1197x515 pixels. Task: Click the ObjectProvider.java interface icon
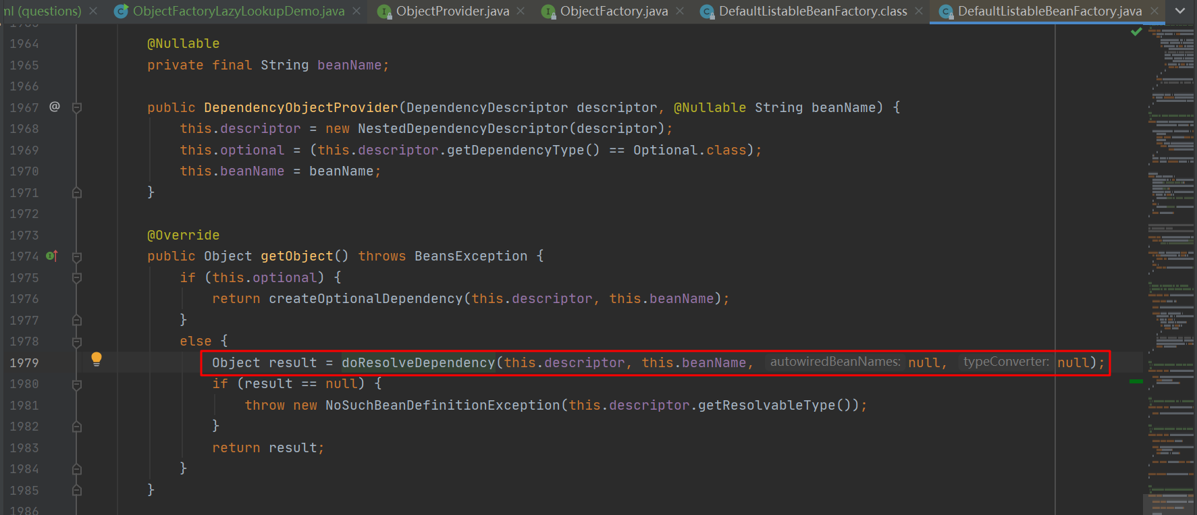tap(384, 11)
